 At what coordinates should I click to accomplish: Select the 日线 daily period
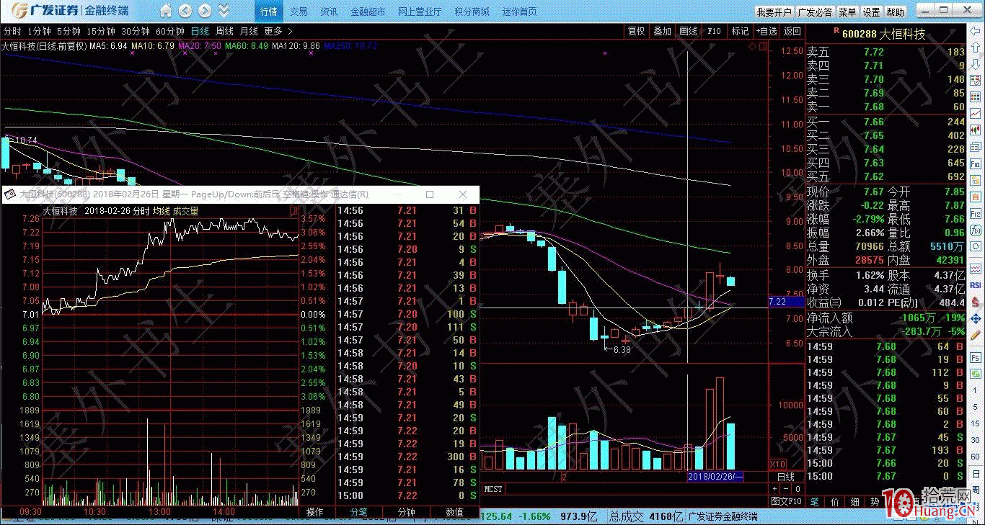click(200, 32)
